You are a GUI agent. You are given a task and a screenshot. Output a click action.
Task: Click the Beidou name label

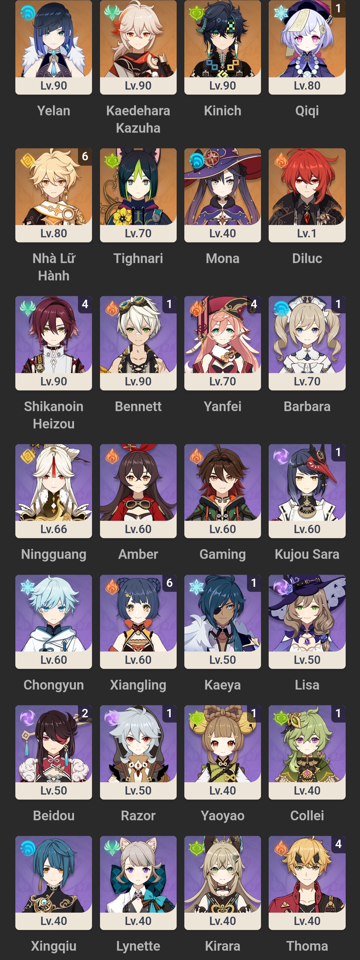coord(54,816)
